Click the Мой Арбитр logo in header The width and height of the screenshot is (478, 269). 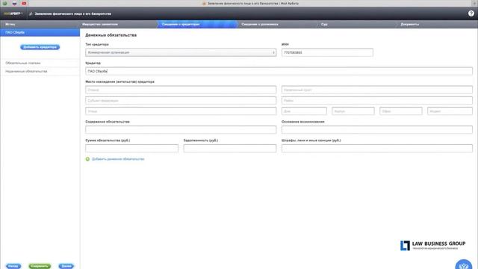13,13
